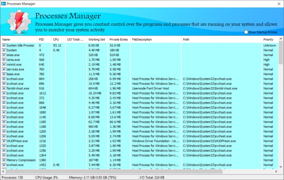Sort processes by the PID column
Screen dimensions: 284x180
(44, 39)
